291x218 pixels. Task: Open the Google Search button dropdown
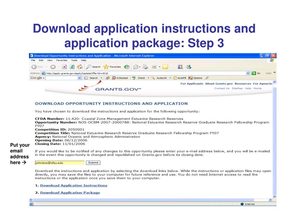coord(101,78)
